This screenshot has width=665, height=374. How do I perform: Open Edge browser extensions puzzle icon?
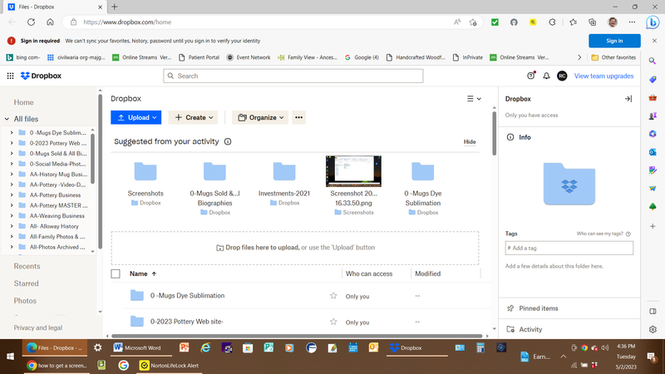pyautogui.click(x=552, y=22)
